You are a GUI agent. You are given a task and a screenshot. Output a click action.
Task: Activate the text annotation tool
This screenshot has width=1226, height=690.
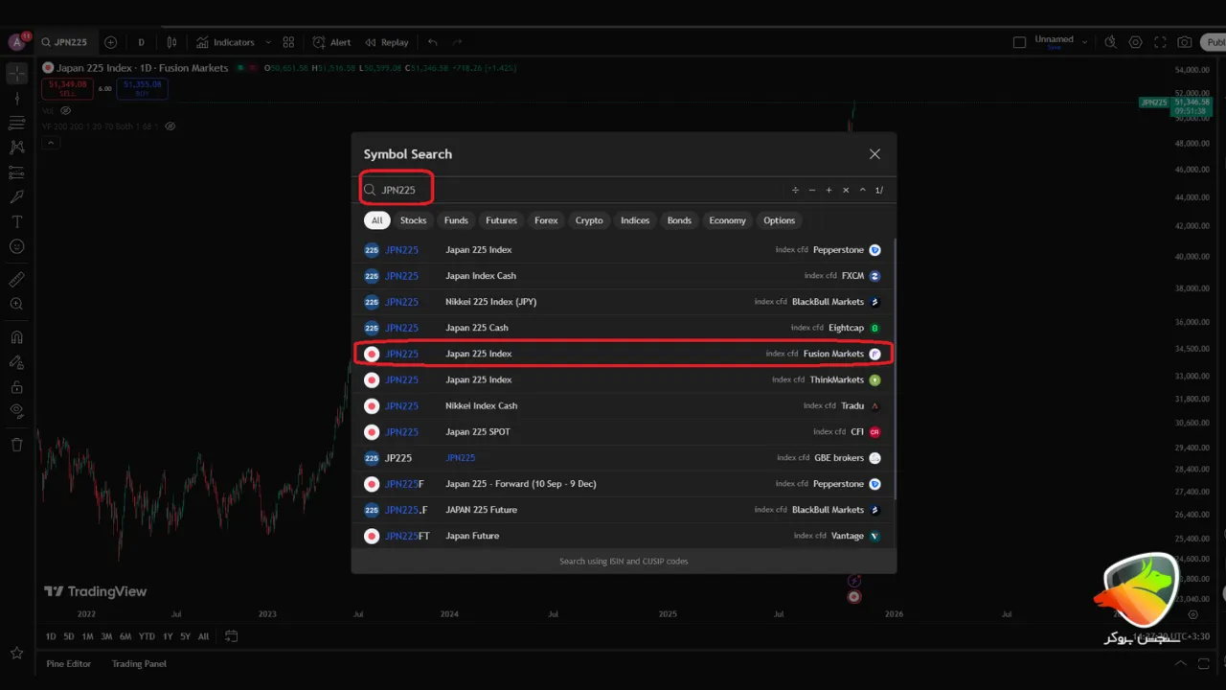pos(16,221)
